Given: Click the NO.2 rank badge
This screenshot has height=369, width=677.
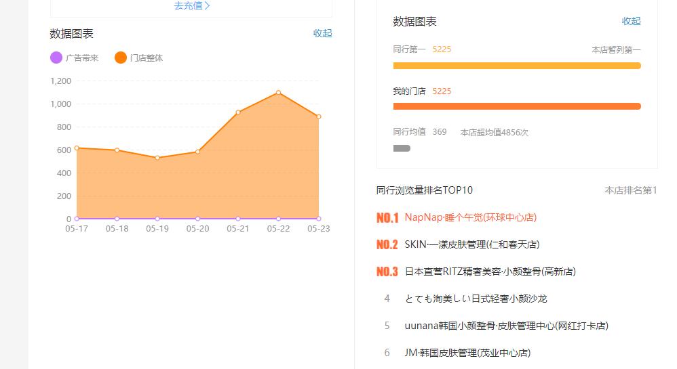Looking at the screenshot, I should coord(387,245).
